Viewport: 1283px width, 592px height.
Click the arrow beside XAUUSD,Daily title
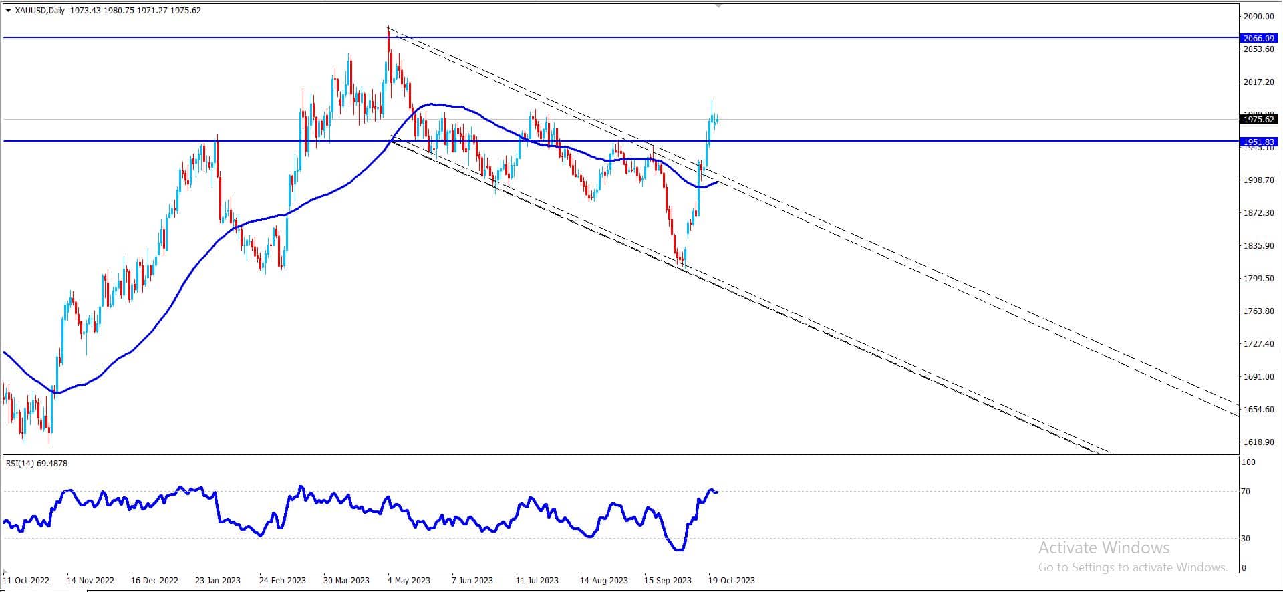coord(8,10)
